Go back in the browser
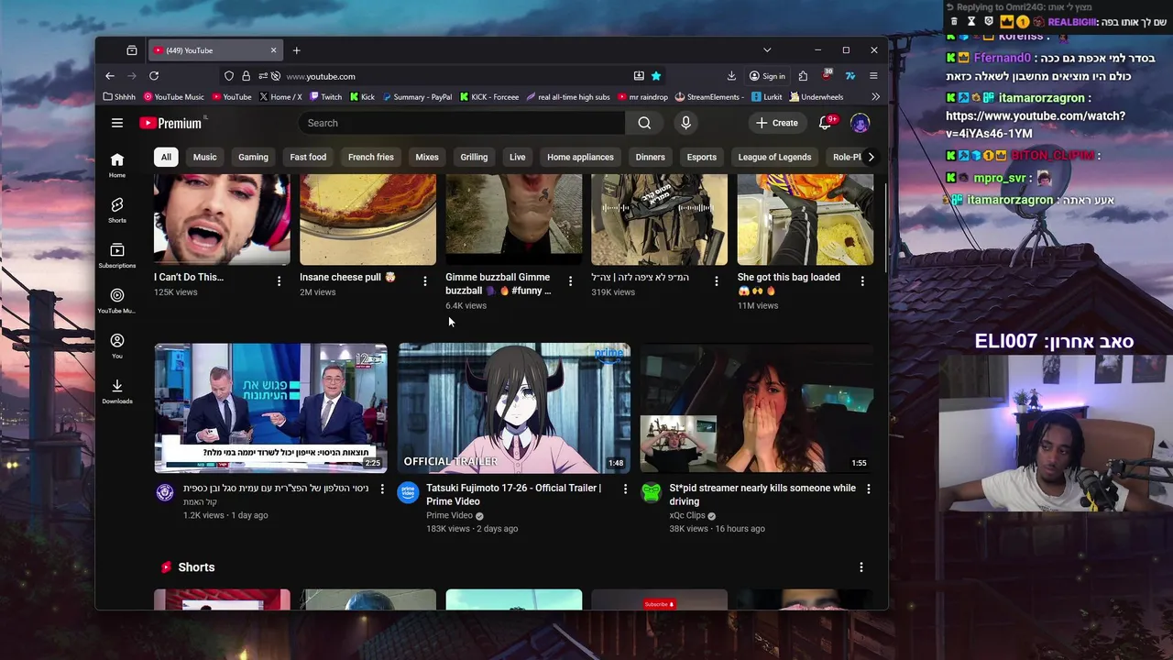1173x660 pixels. (x=110, y=76)
